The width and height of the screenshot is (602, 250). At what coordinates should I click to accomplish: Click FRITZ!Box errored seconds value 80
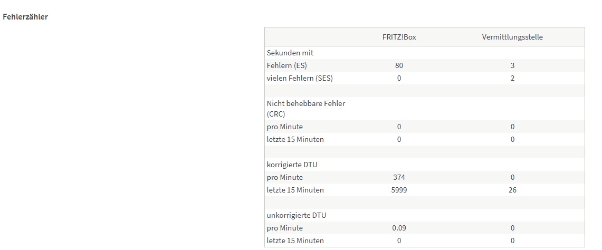(x=399, y=65)
